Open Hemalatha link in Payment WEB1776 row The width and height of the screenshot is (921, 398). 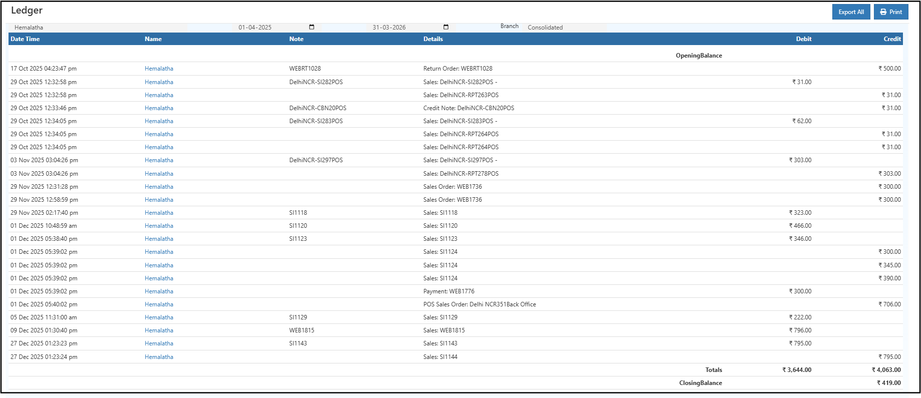[159, 291]
